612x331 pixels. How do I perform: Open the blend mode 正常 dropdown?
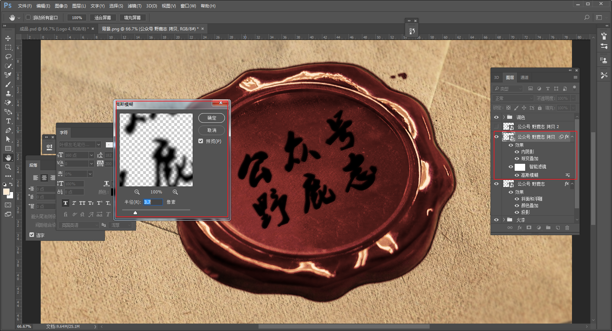click(x=514, y=98)
